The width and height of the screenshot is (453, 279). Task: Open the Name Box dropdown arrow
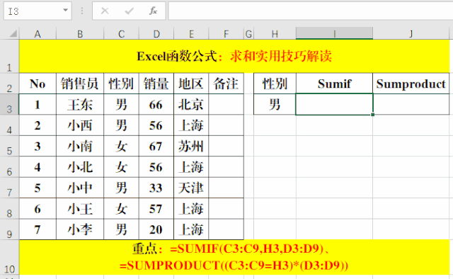(66, 11)
